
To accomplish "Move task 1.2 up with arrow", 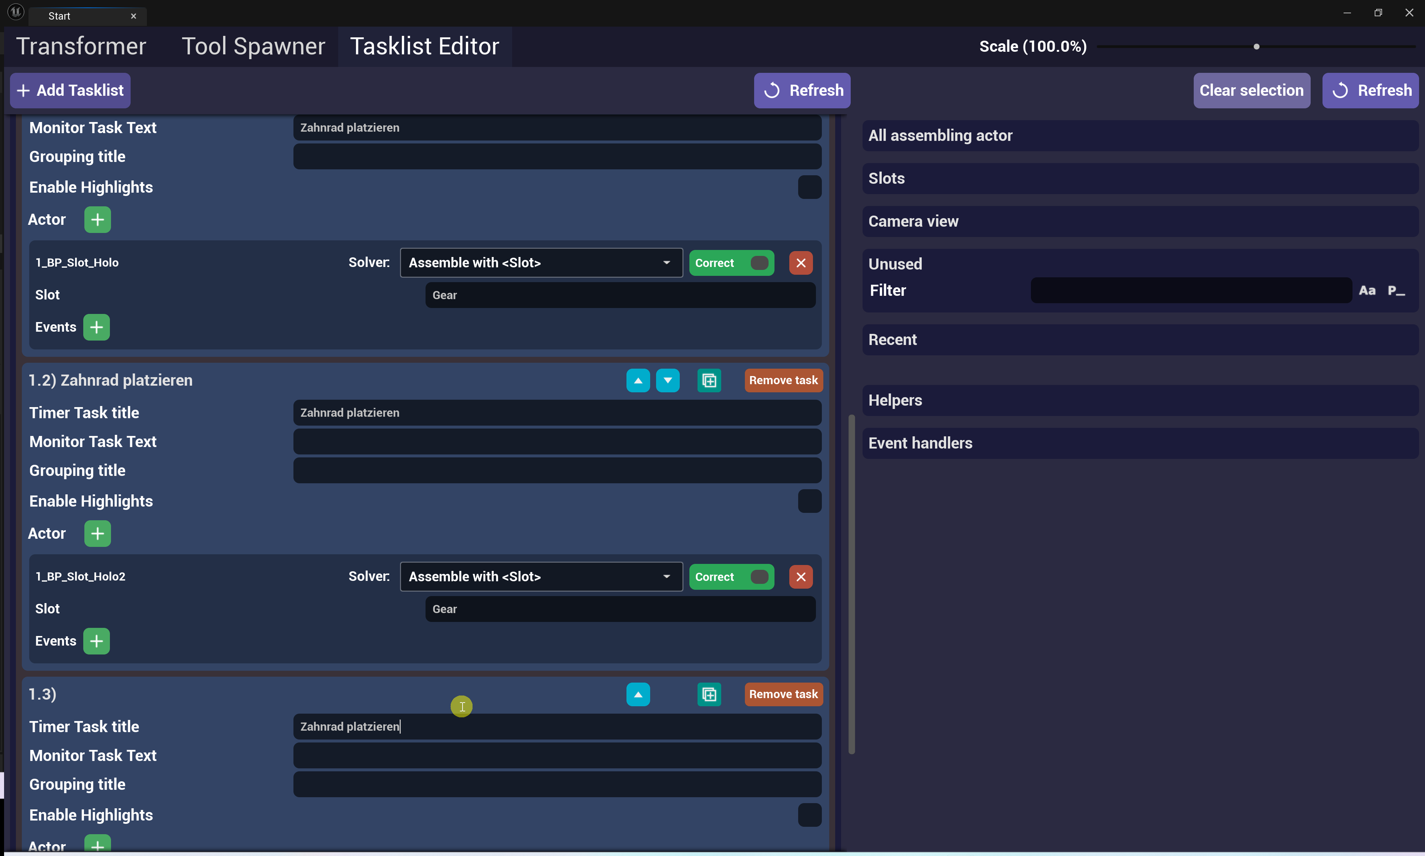I will click(x=638, y=381).
